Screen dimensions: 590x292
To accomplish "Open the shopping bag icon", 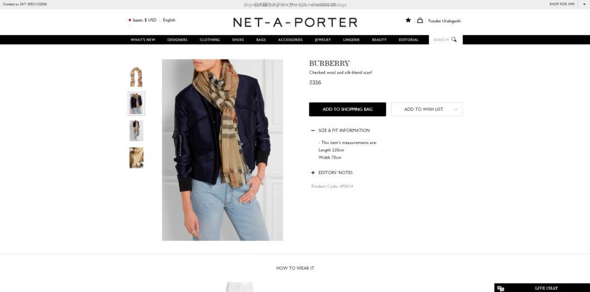I will click(420, 20).
